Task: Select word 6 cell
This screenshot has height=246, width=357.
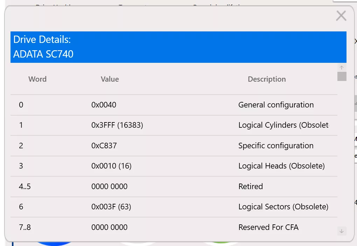Action: tap(21, 207)
